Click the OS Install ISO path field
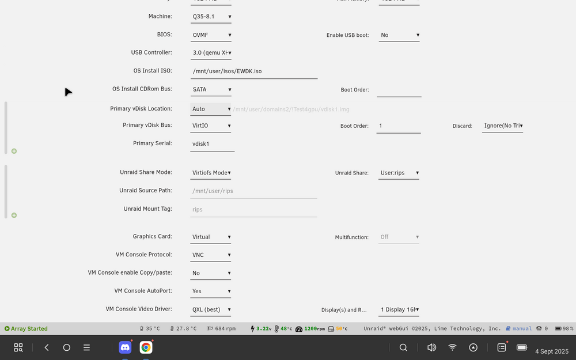Screen dimensions: 576x360 [x=254, y=71]
